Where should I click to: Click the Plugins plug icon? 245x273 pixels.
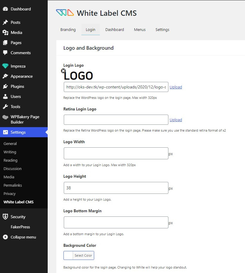point(5,86)
